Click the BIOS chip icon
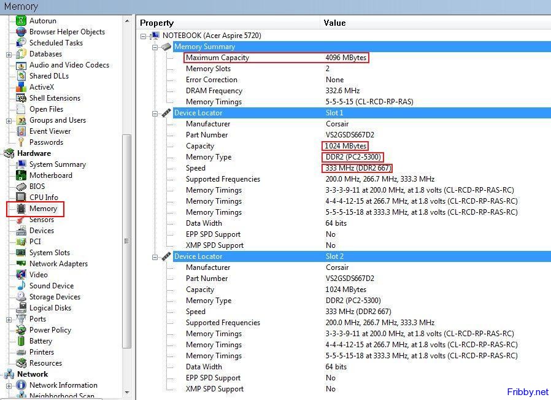 coord(21,187)
